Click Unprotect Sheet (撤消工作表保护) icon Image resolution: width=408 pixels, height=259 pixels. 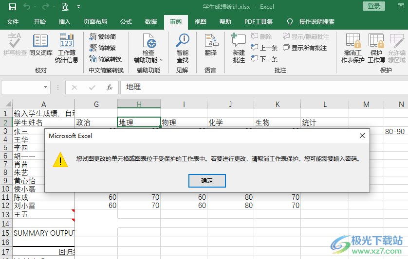pyautogui.click(x=352, y=48)
